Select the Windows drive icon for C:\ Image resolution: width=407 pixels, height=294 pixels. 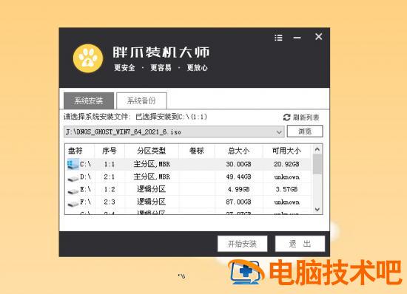click(73, 164)
